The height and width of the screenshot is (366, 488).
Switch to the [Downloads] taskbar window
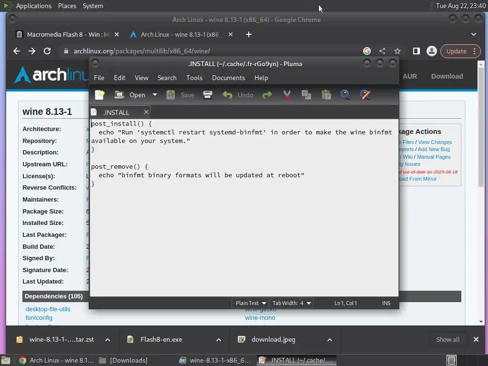point(123,360)
